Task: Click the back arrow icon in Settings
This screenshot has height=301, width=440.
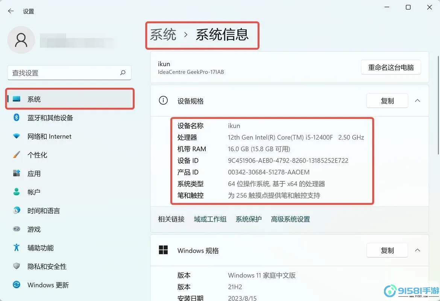Action: click(11, 11)
